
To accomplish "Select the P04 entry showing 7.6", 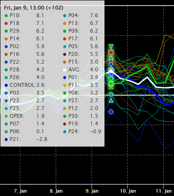I will pos(81,15).
